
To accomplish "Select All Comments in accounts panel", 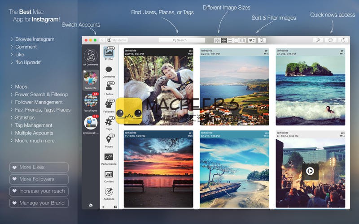I will pyautogui.click(x=91, y=56).
